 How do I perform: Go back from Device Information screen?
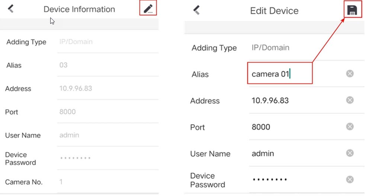(11, 9)
